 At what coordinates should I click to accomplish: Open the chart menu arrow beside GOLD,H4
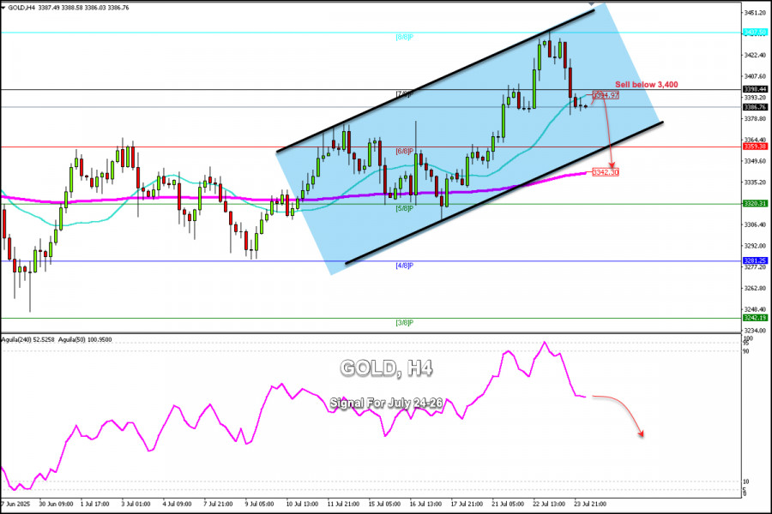[3, 8]
